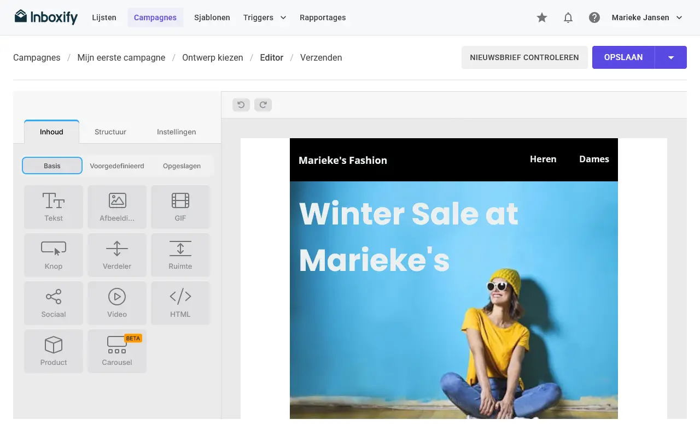Select the HTML code block

pyautogui.click(x=180, y=303)
